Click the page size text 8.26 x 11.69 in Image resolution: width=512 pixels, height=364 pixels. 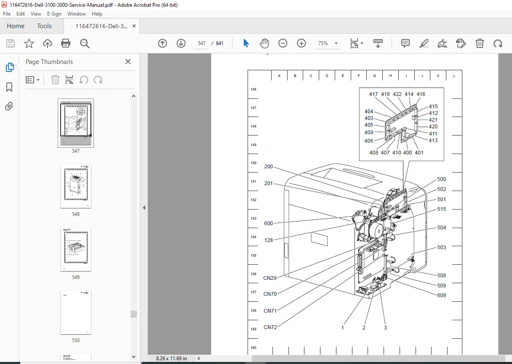pos(171,358)
